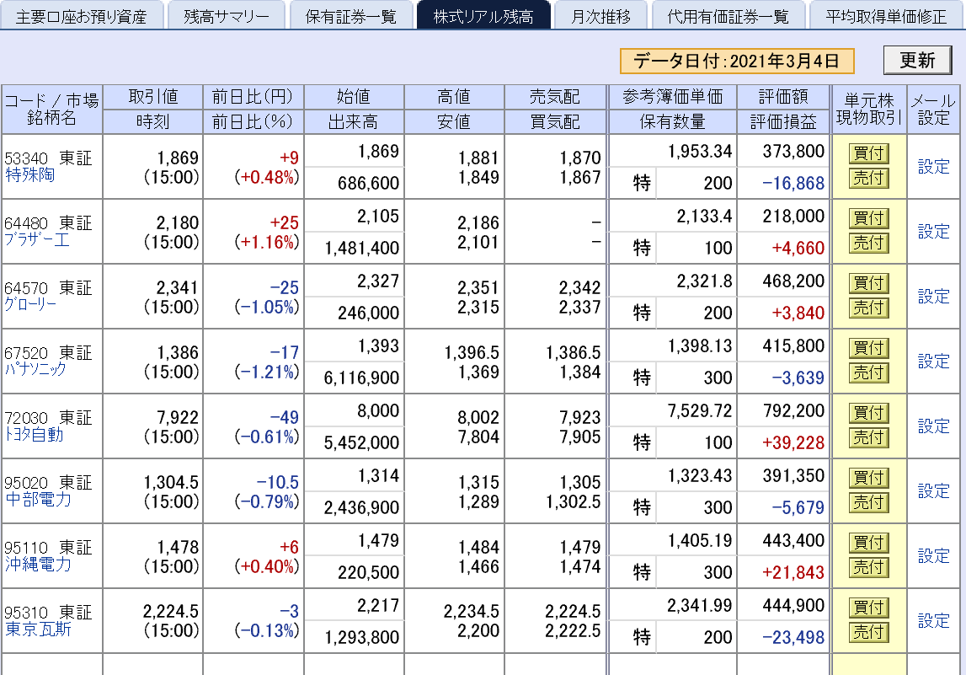The image size is (966, 675).
Task: Click 売付 for ブラザー工
Action: 868,243
